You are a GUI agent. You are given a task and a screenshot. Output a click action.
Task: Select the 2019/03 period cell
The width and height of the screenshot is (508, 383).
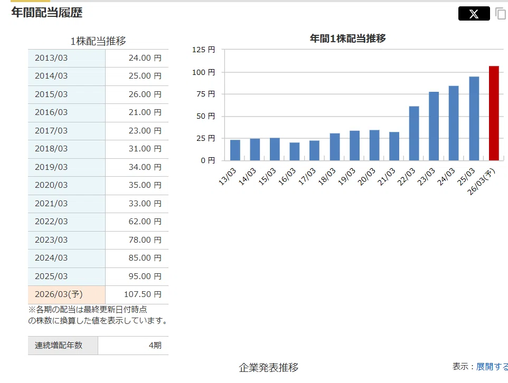(x=67, y=167)
